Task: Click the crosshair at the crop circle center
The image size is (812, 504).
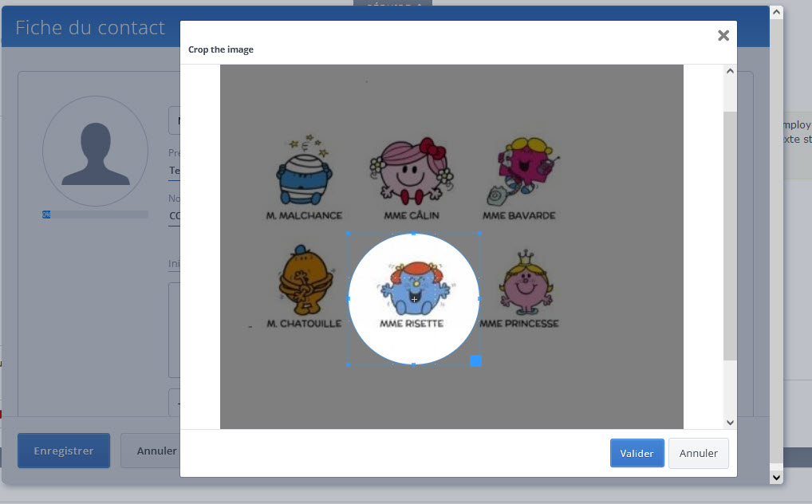Action: (x=414, y=299)
